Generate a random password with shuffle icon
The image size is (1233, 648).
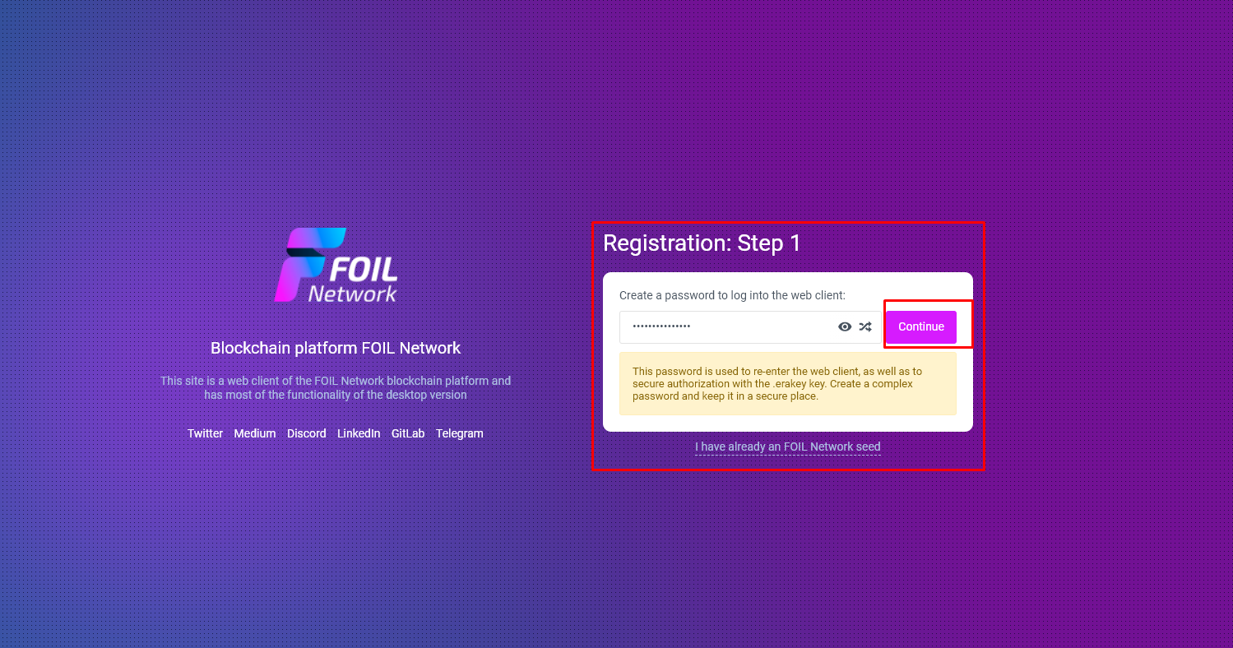coord(865,326)
